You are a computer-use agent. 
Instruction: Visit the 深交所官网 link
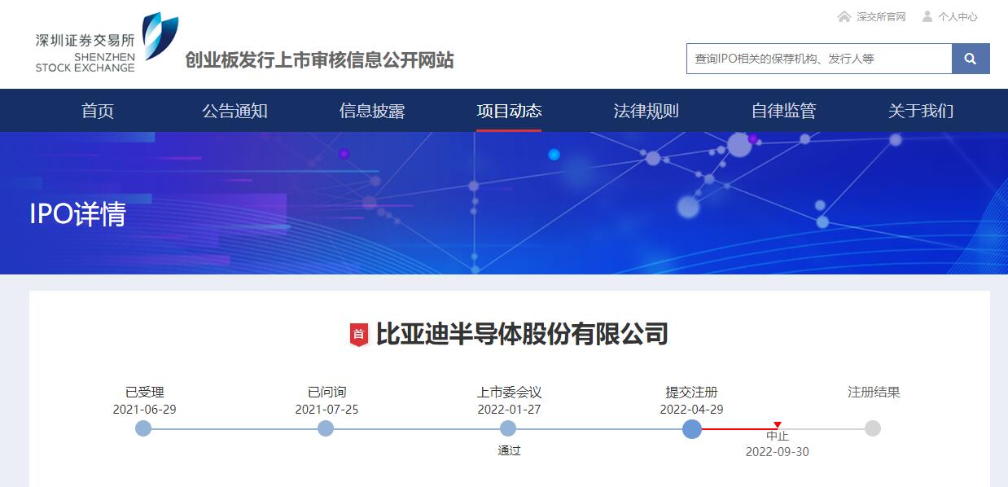click(x=881, y=16)
